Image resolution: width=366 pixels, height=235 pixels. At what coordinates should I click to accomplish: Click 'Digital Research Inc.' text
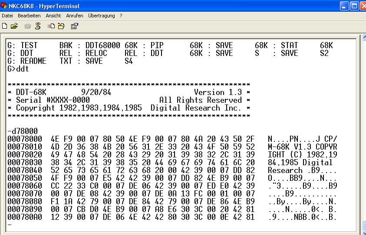[196, 108]
